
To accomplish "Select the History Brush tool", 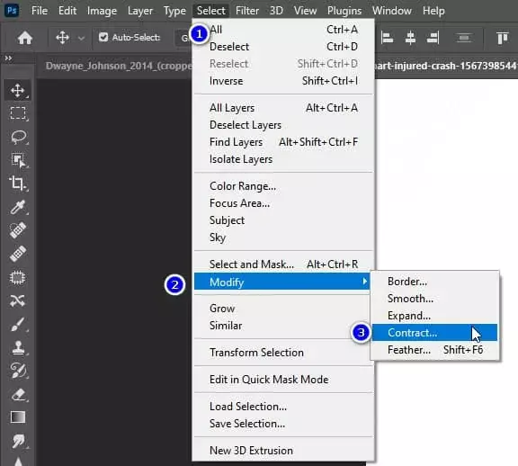I will (18, 371).
